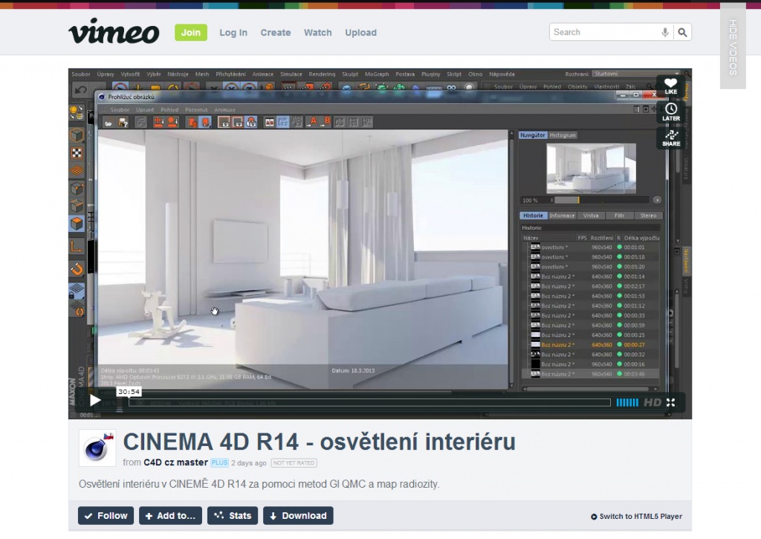Click the NOT YET RATED badge

(x=294, y=462)
